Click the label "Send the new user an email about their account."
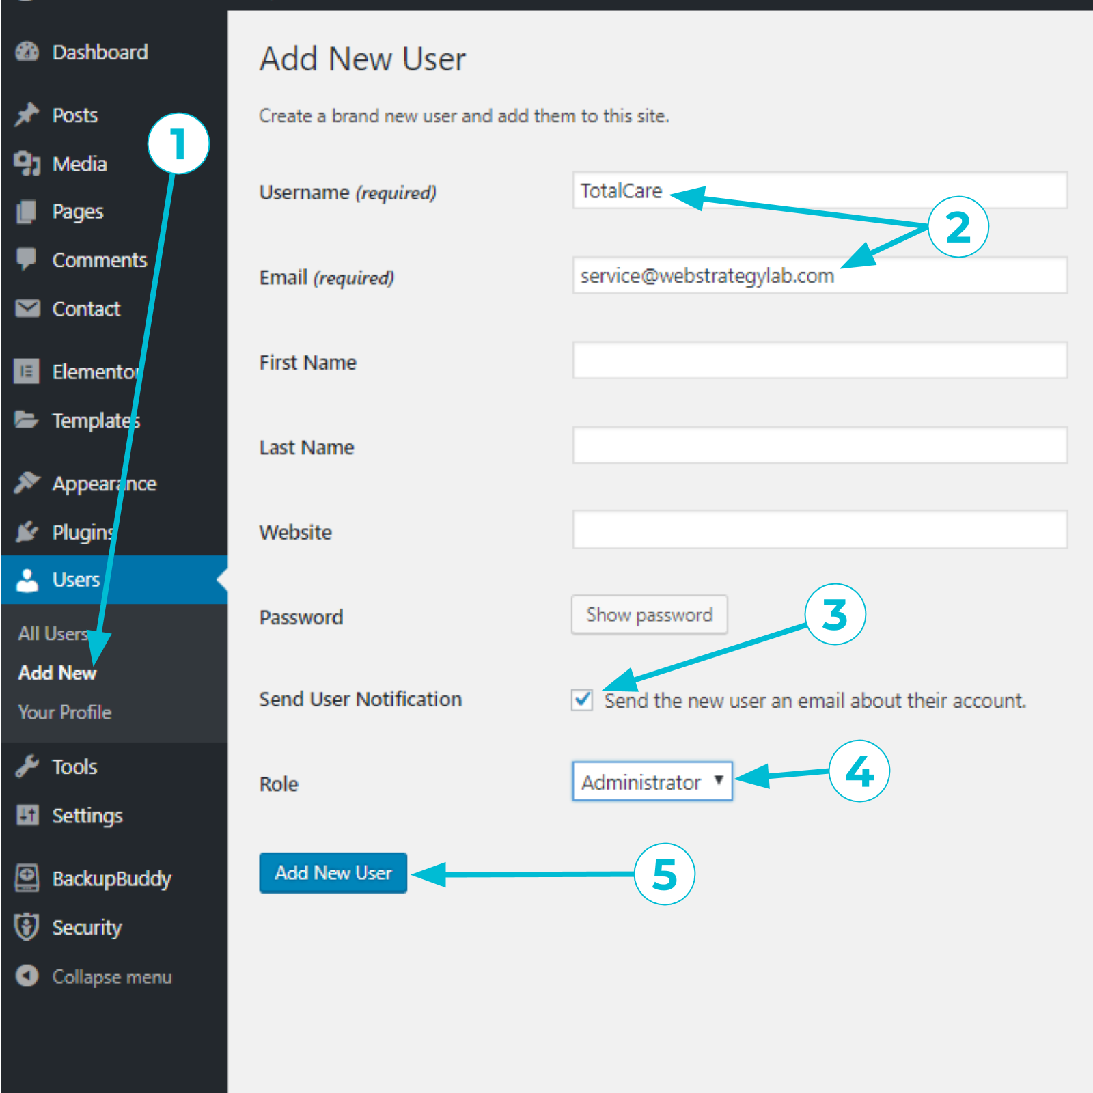 (x=815, y=700)
